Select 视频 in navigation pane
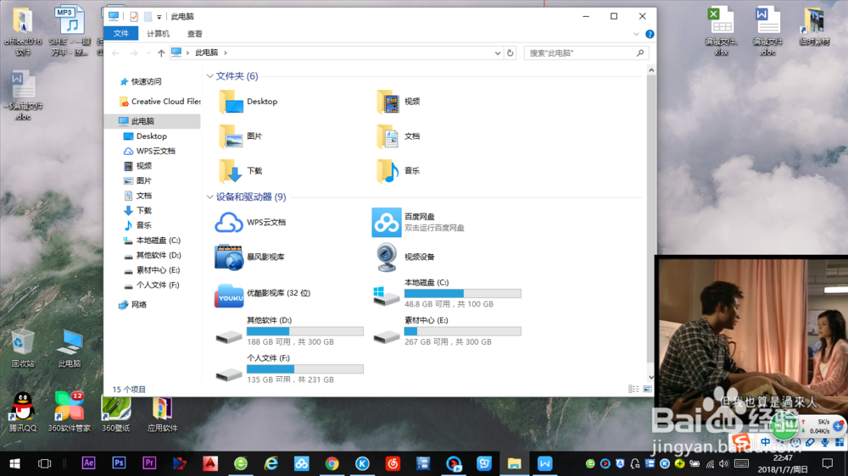The width and height of the screenshot is (848, 476). coord(138,166)
